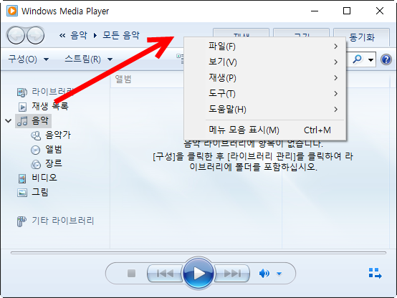Select 재생 목록 in the navigation pane
Image resolution: width=397 pixels, height=298 pixels.
(x=50, y=106)
